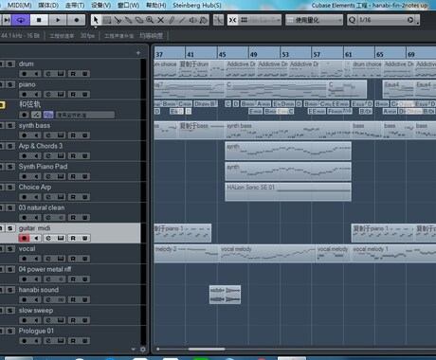Select the Line tool
Image resolution: width=436 pixels, height=360 pixels.
182,20
